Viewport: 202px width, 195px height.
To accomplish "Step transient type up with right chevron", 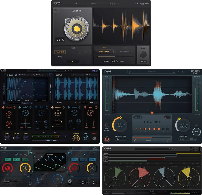I will tap(80, 62).
